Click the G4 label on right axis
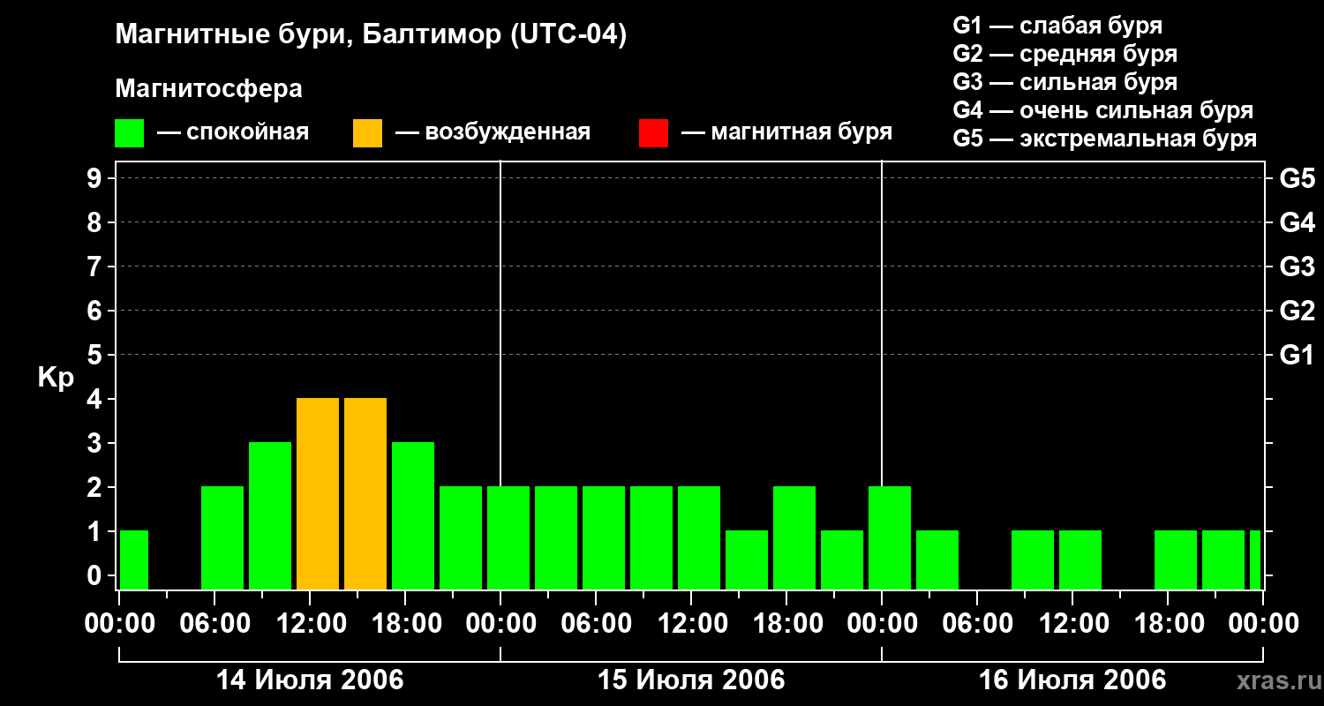 [1297, 223]
